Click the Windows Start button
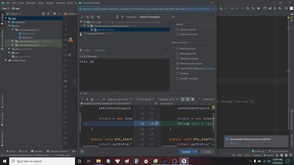 click(x=5, y=161)
